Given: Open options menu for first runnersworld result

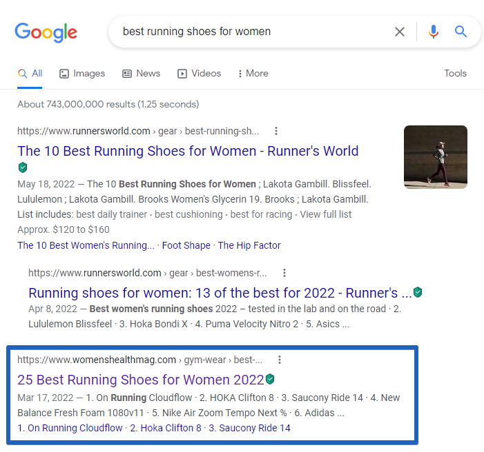Looking at the screenshot, I should pos(276,131).
